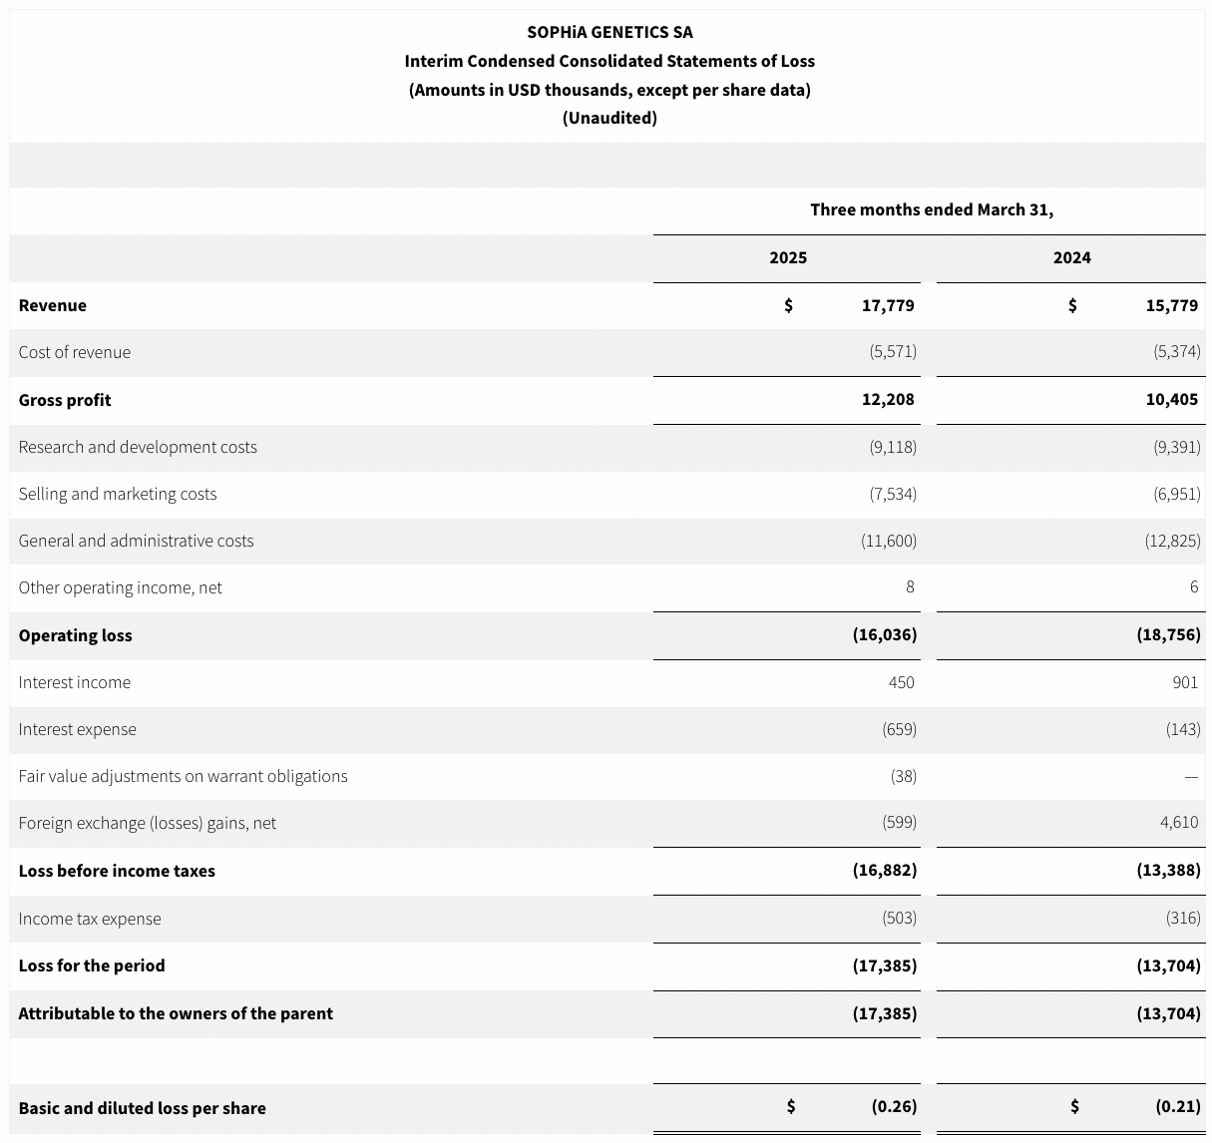Select the 2025 interest expense value (659)
The height and width of the screenshot is (1143, 1212).
[x=899, y=729]
